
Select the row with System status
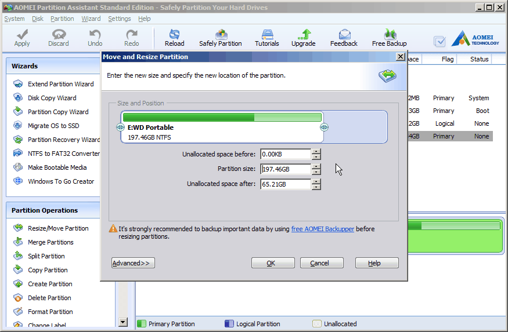[451, 98]
